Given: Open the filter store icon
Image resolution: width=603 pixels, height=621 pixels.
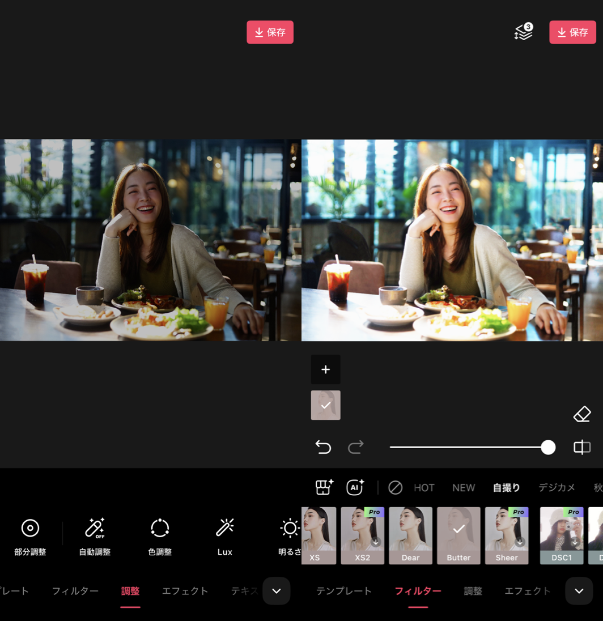Looking at the screenshot, I should 324,487.
